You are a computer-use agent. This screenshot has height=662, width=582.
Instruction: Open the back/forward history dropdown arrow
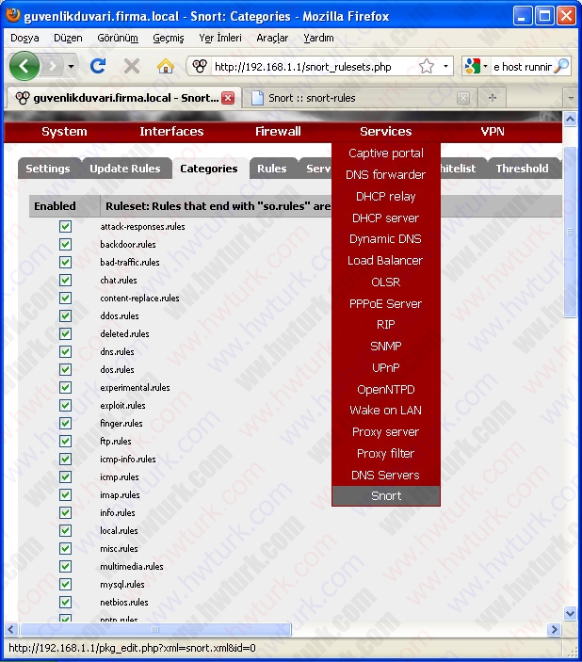pos(71,66)
